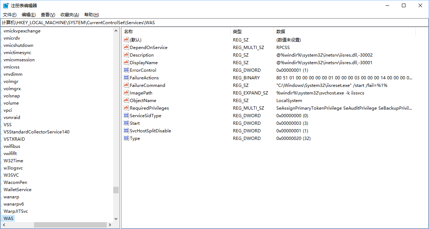Viewport: 429px width, 229px height.
Task: Select the WacomPen registry key
Action: [x=15, y=182]
